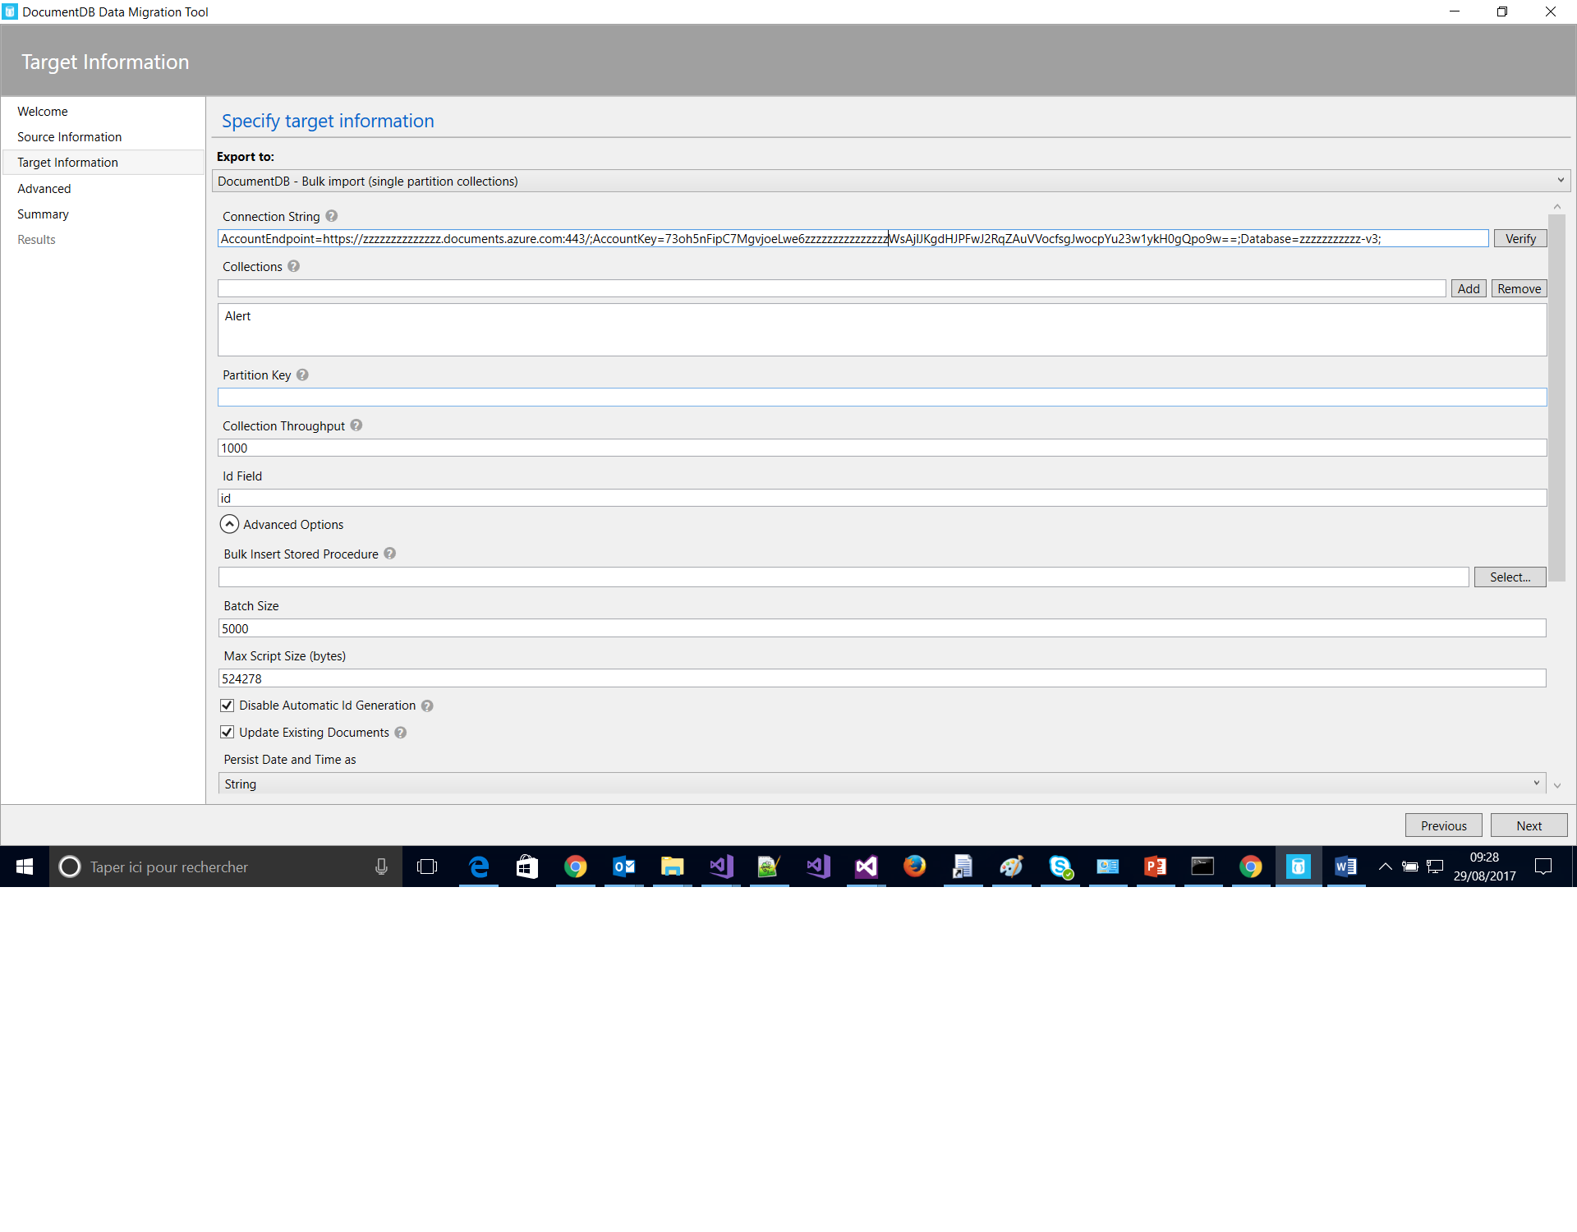Click the Partition Key input field
1577x1232 pixels.
coord(881,398)
